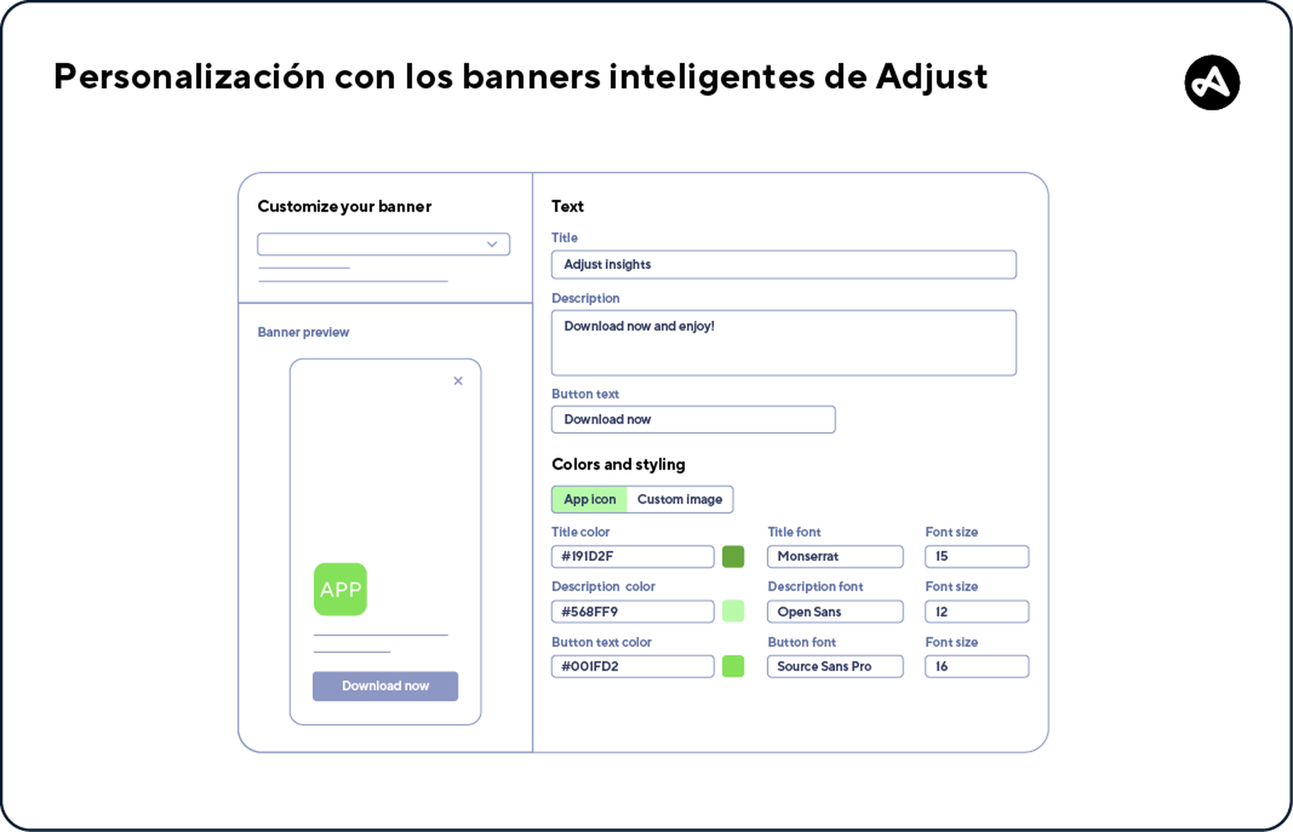
Task: Click the Title color label
Action: (581, 532)
